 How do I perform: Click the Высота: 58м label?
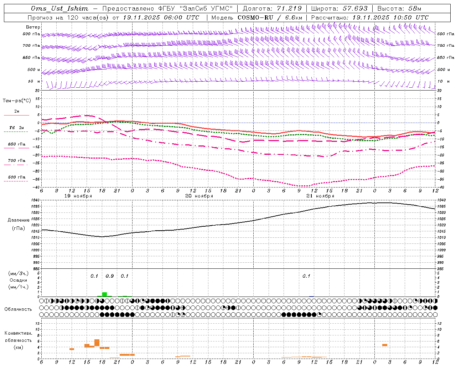[x=399, y=9]
